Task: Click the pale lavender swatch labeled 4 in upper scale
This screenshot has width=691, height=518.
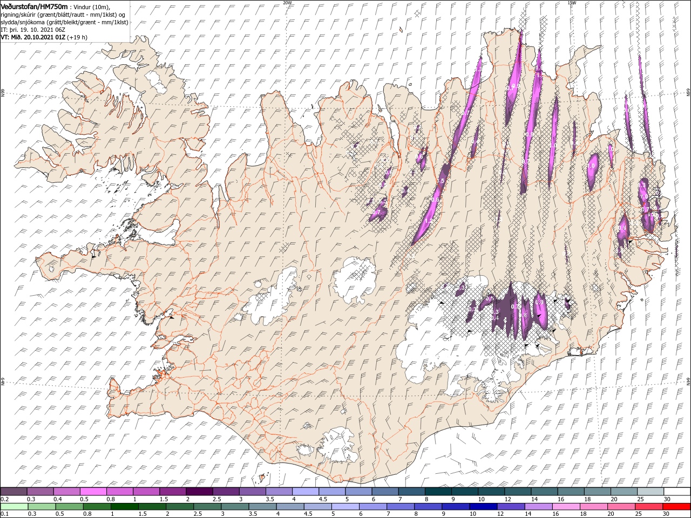Action: coord(306,492)
